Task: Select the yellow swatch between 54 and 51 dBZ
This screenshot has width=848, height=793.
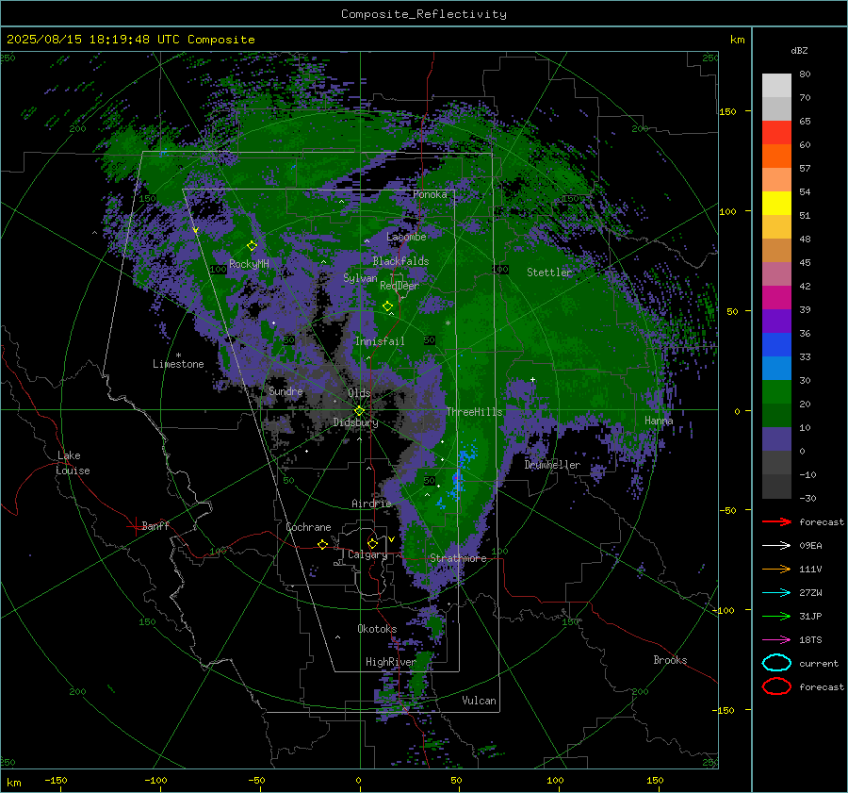Action: pos(776,204)
